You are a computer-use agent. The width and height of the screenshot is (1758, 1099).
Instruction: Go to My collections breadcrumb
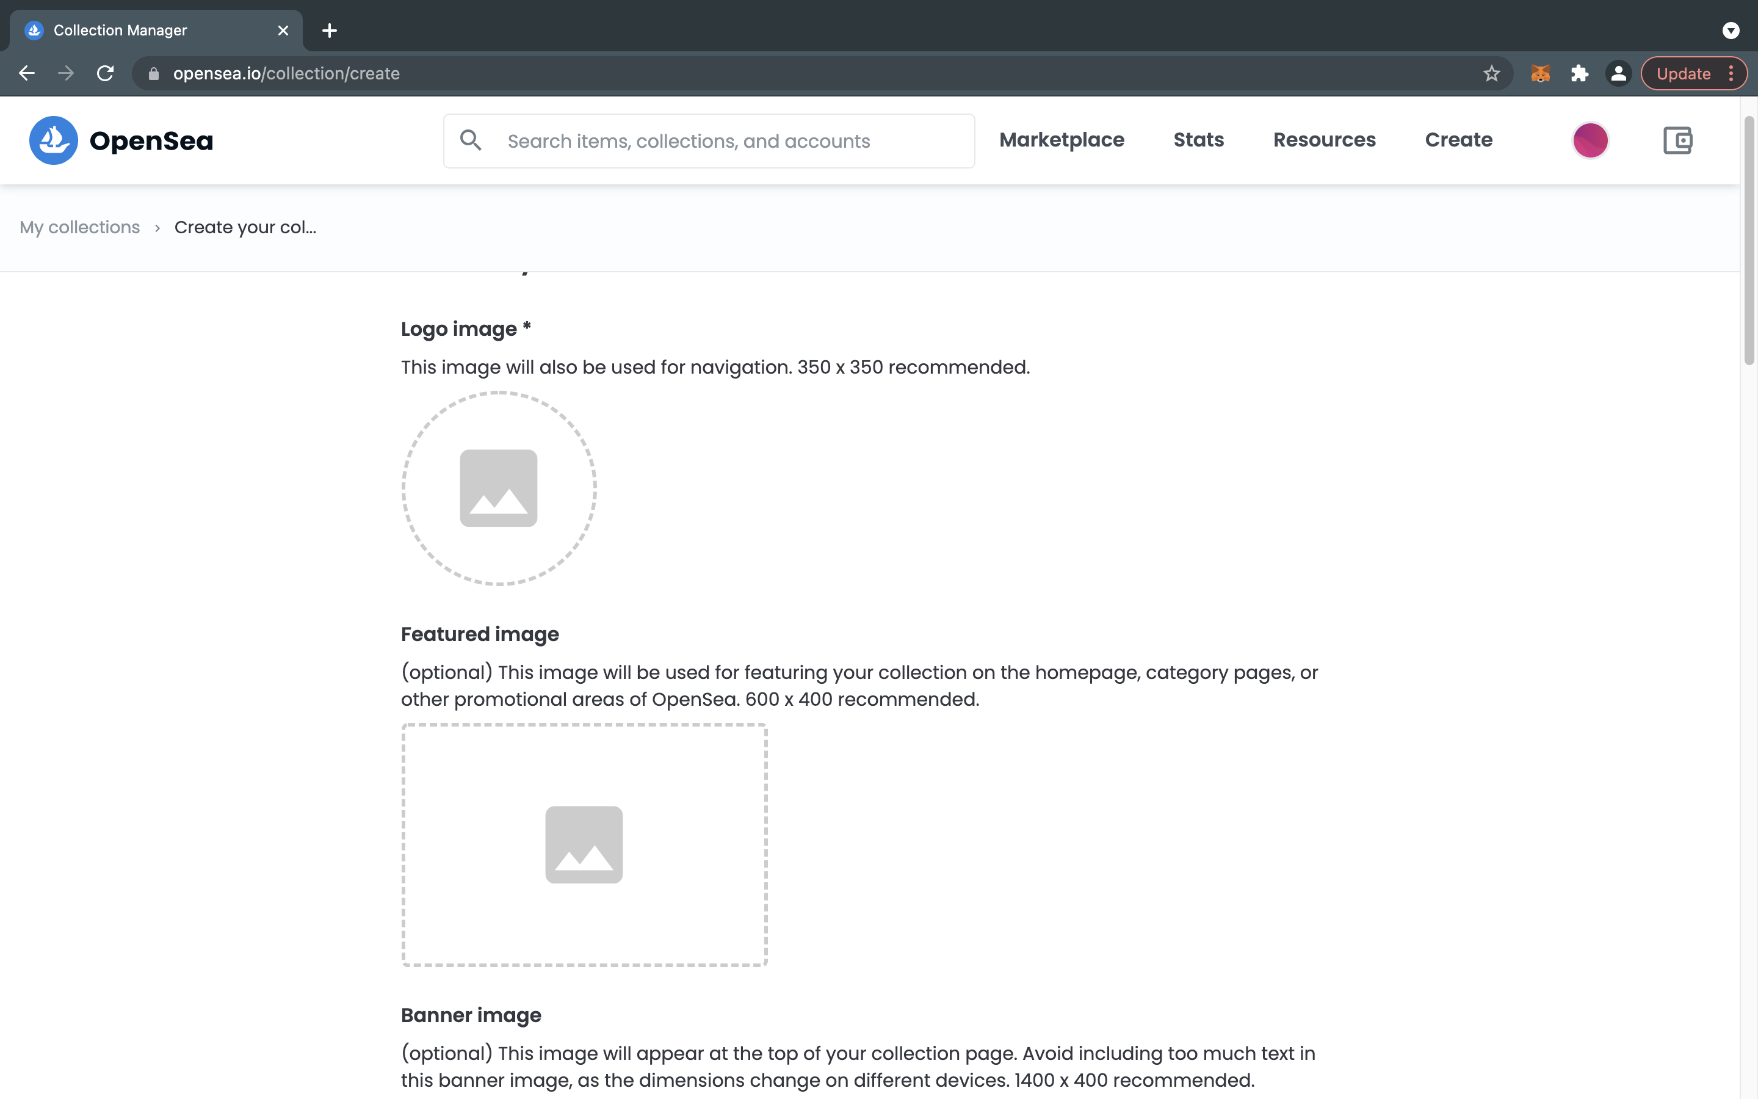click(x=80, y=228)
